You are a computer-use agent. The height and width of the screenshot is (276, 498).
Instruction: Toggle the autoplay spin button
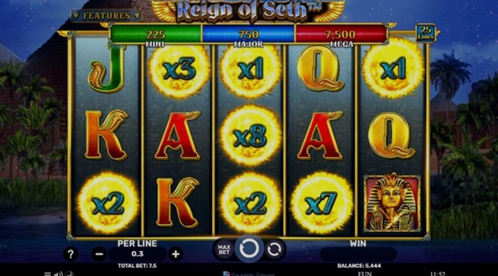click(x=275, y=249)
